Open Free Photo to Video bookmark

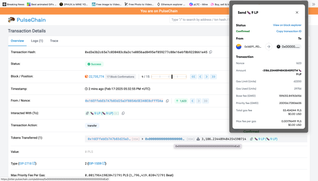pos(139,4)
